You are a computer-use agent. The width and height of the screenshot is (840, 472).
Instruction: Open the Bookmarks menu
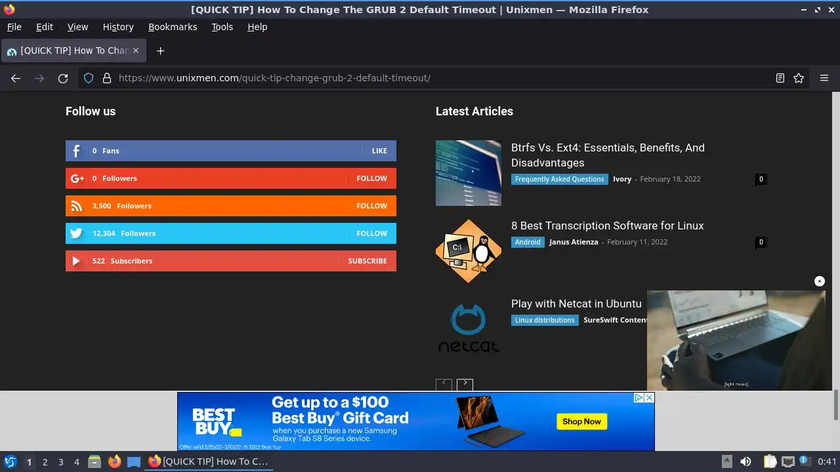pos(173,27)
